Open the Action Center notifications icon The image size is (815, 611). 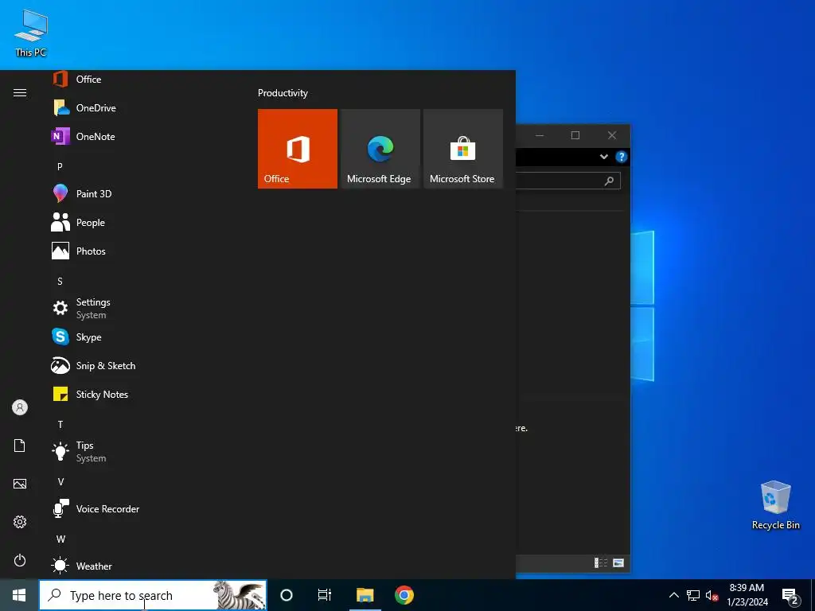[790, 595]
